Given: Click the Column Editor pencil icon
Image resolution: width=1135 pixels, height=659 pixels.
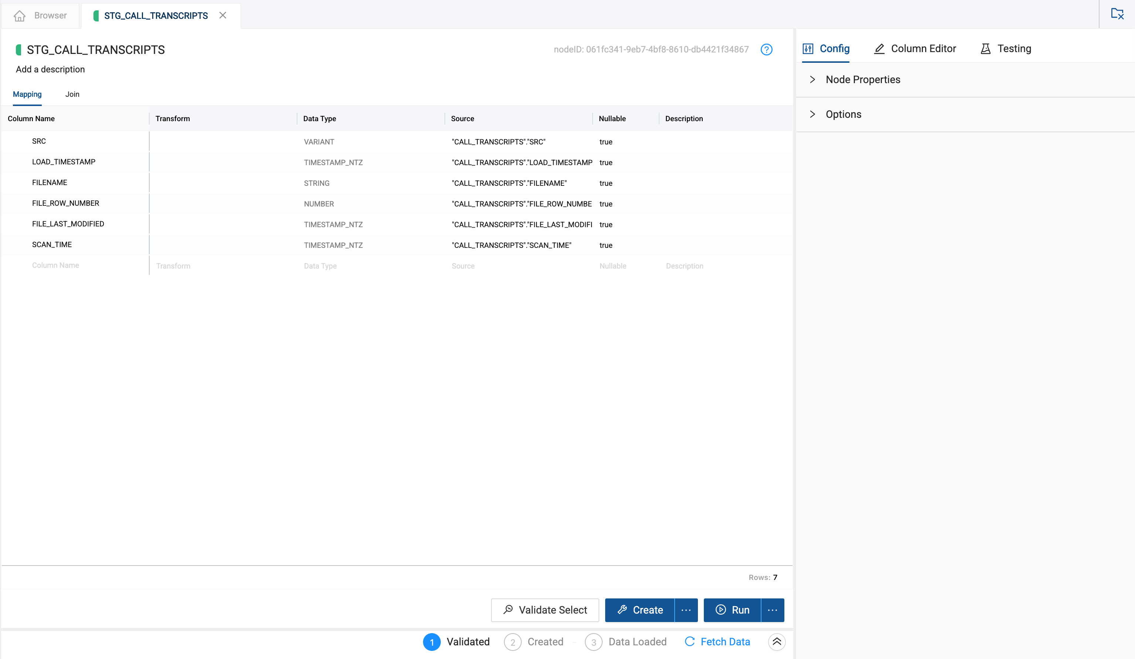Looking at the screenshot, I should (x=879, y=49).
